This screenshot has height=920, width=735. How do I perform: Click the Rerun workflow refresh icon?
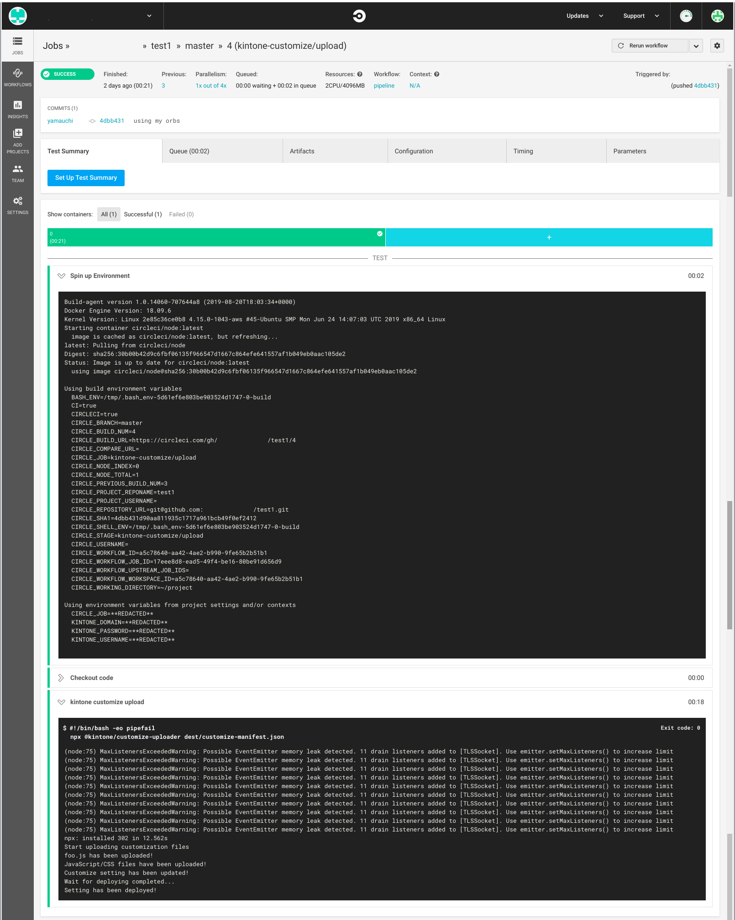tap(620, 46)
